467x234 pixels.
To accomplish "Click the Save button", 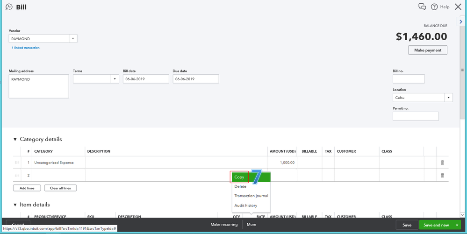I will tap(407, 225).
